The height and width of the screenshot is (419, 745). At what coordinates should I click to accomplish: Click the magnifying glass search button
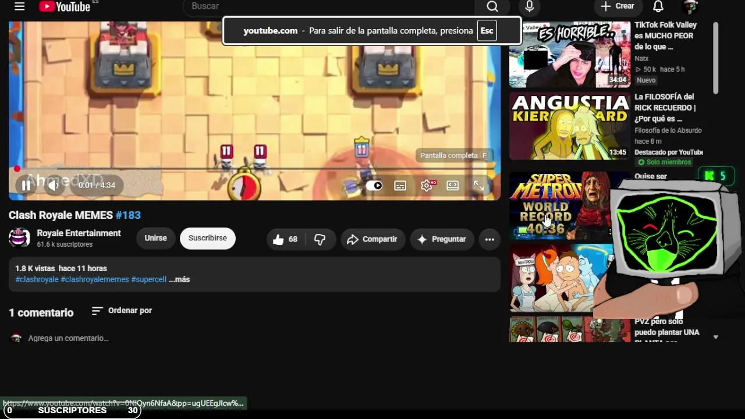(492, 6)
